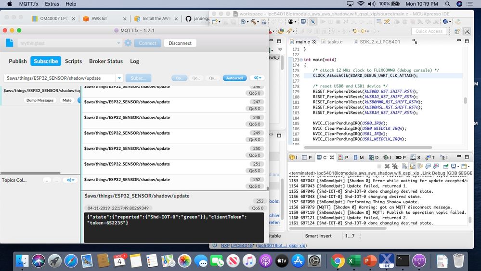
Task: Open Excel from the Dock
Action: point(353,261)
